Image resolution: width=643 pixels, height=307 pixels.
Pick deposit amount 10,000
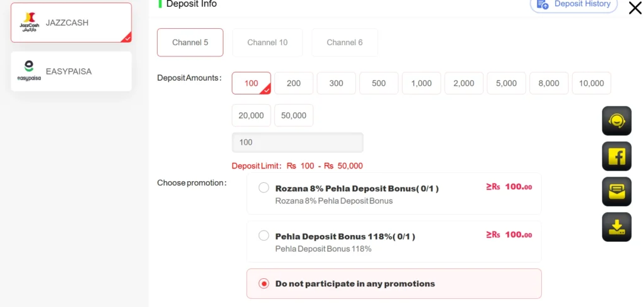[x=592, y=83]
